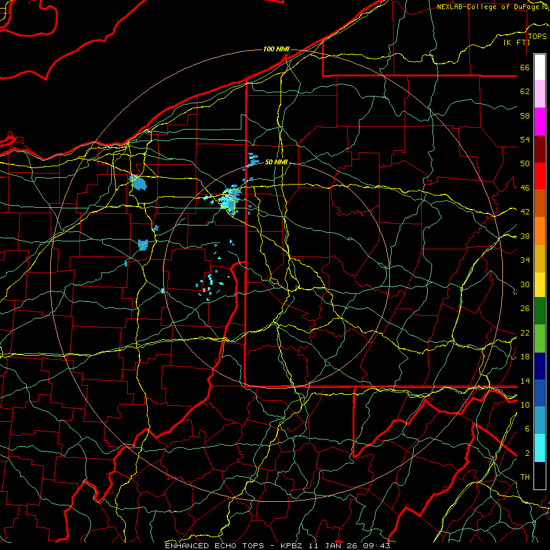Screen dimensions: 550x550
Task: Click legend value "50"
Action: 525,163
